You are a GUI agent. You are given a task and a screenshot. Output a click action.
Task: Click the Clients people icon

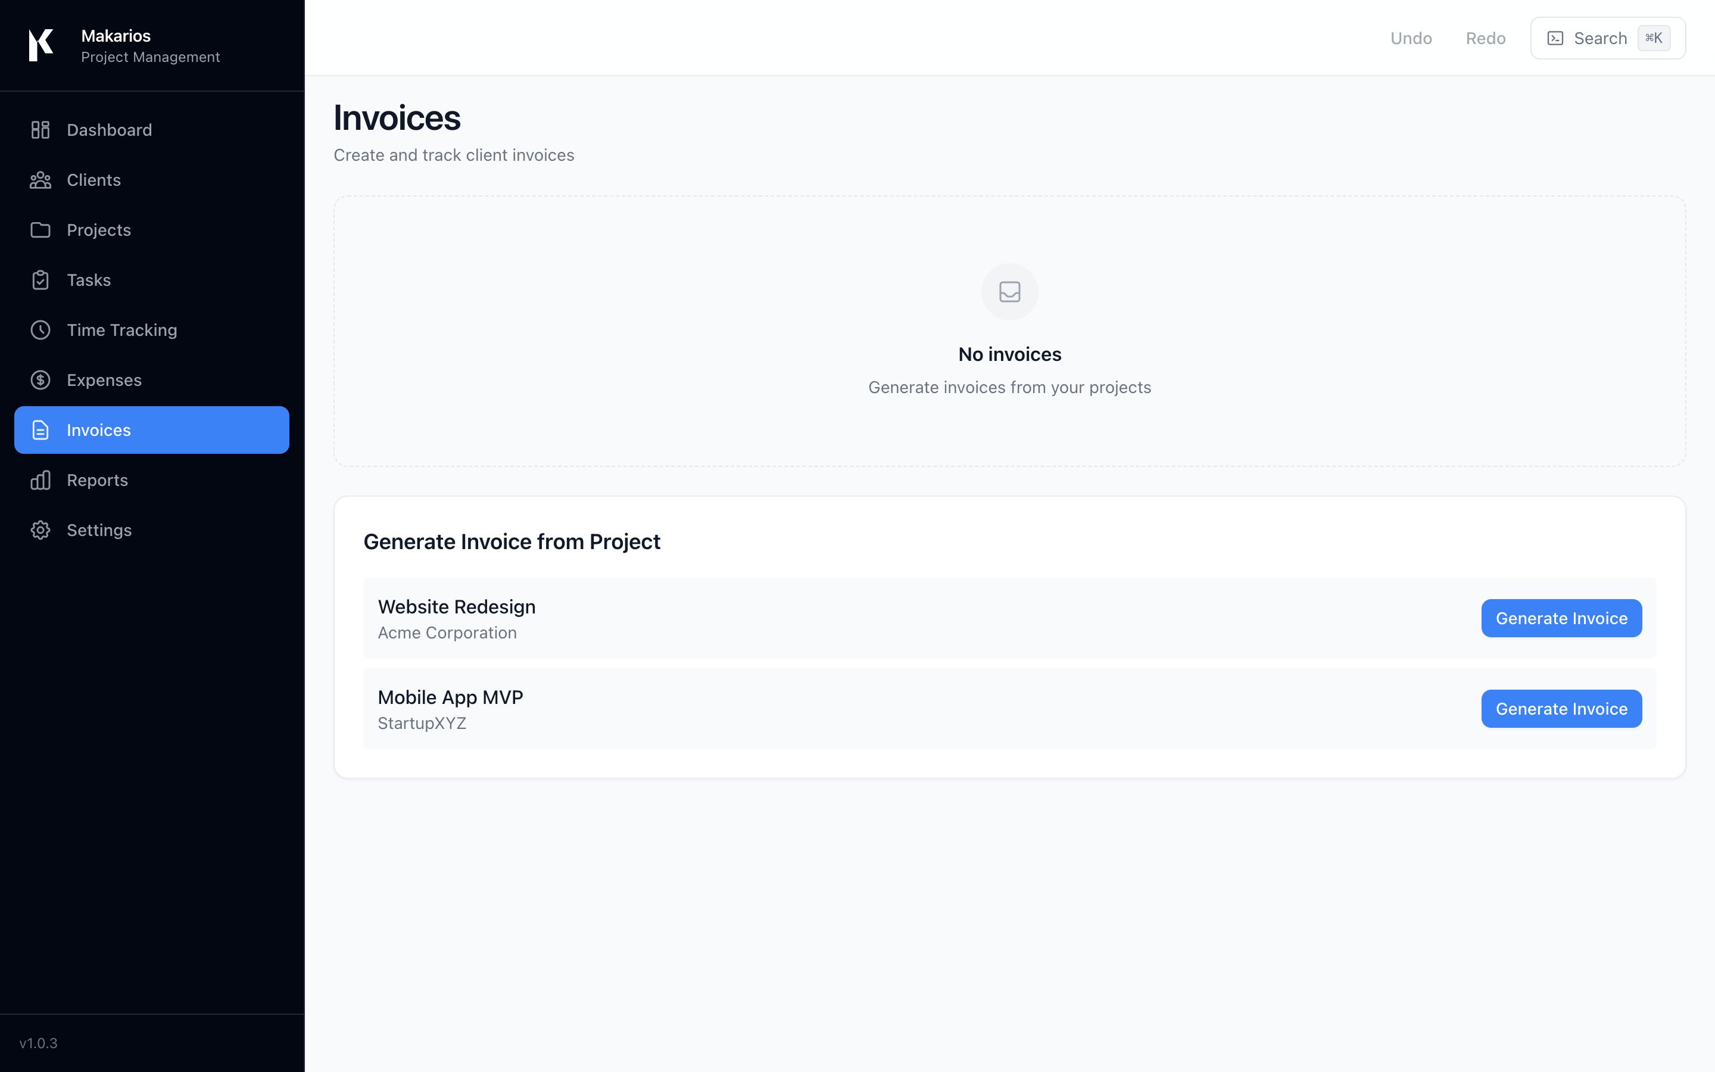[x=40, y=180]
